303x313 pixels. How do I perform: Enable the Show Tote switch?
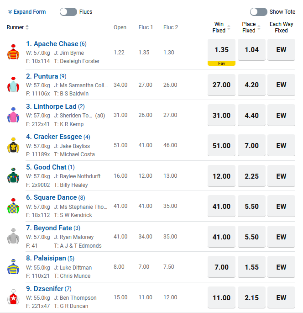(258, 12)
